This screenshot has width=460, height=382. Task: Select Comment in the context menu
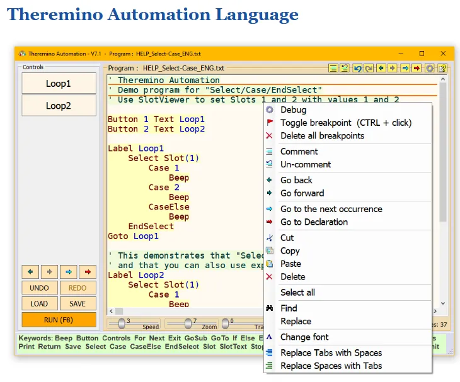pyautogui.click(x=348, y=152)
